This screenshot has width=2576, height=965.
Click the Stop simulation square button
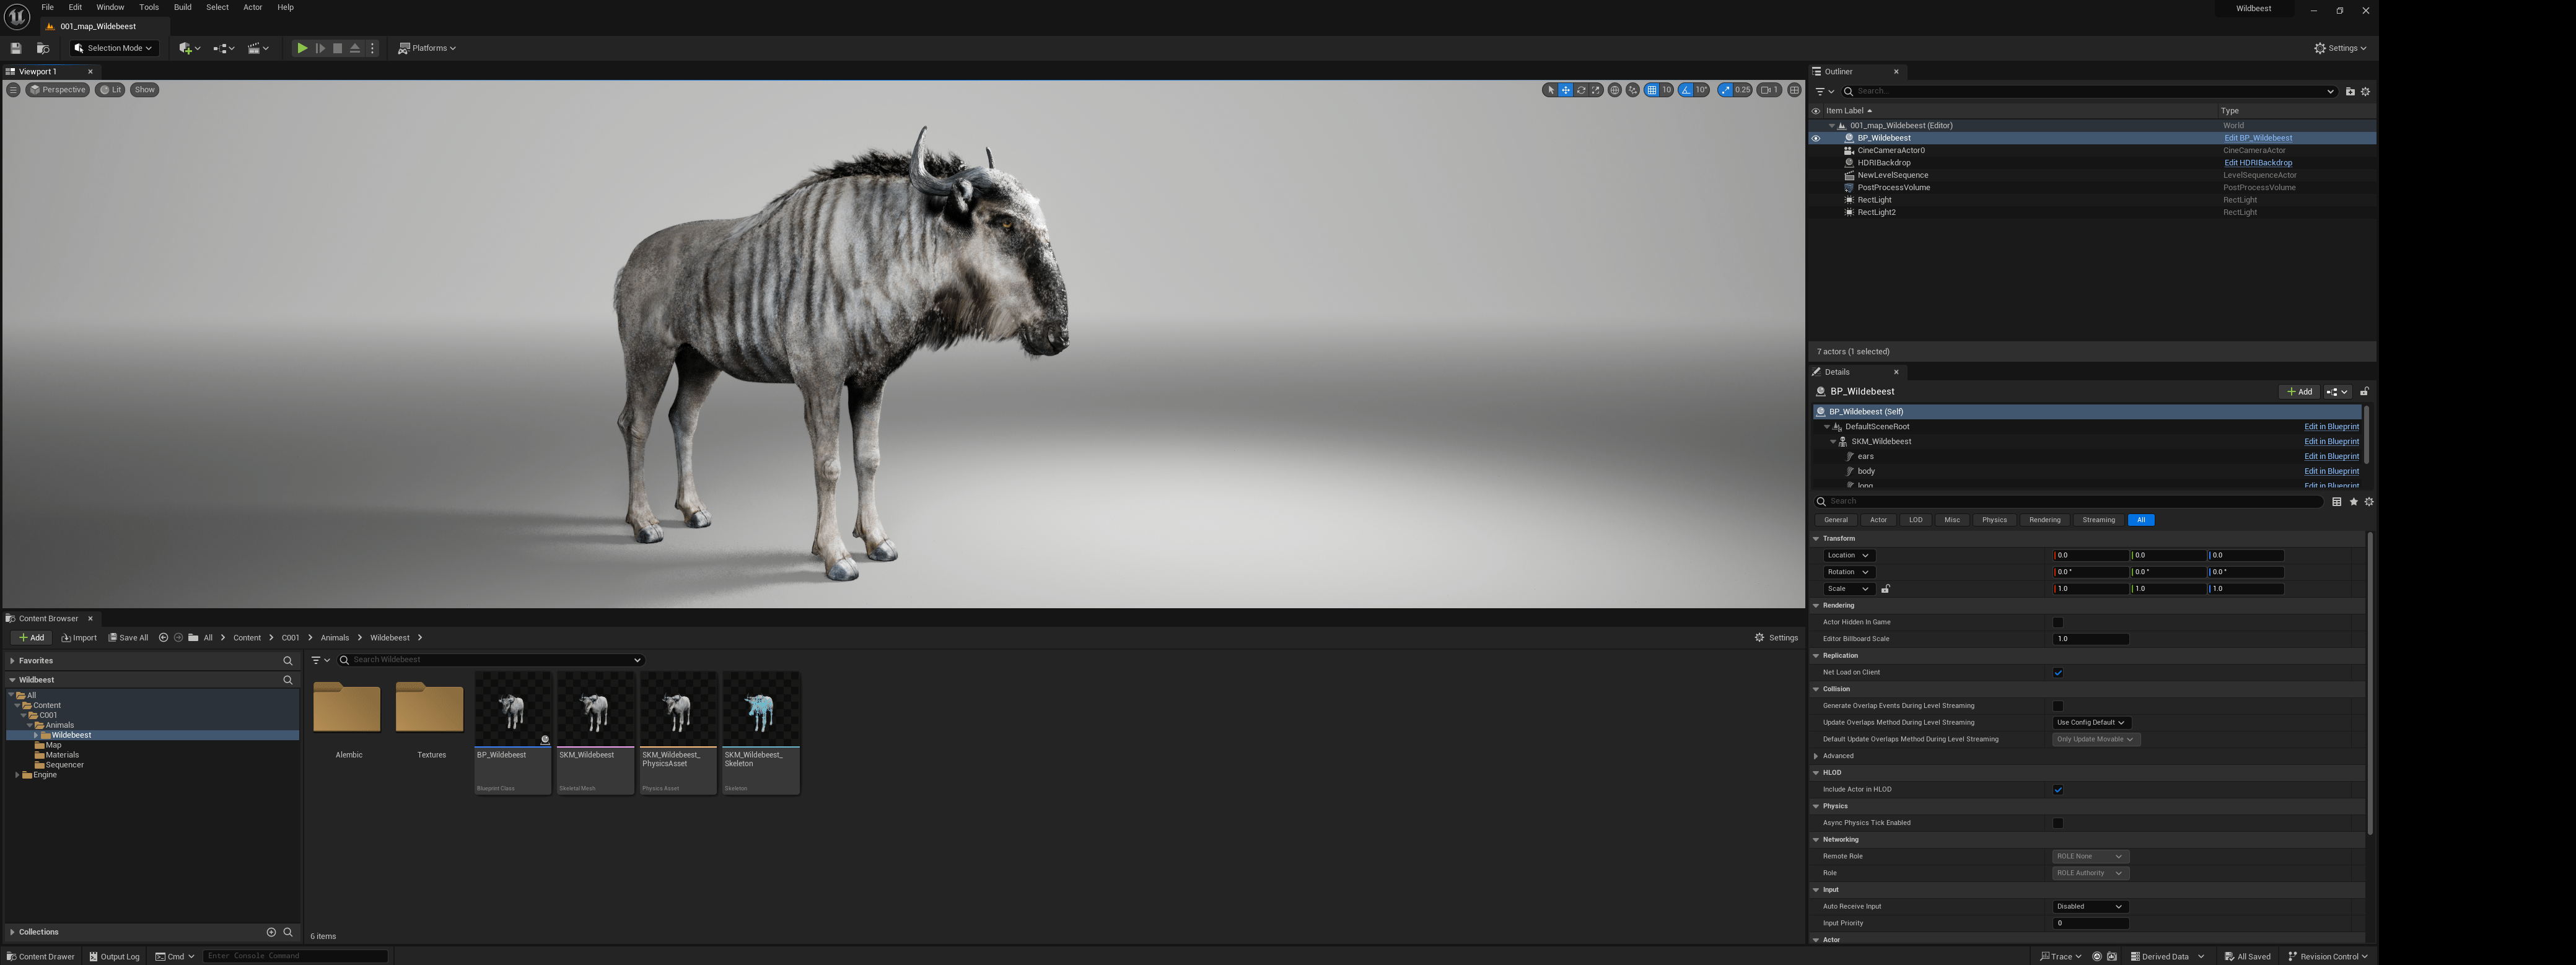click(338, 48)
